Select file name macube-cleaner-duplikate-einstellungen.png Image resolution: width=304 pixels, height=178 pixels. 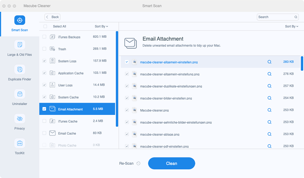pyautogui.click(x=171, y=86)
